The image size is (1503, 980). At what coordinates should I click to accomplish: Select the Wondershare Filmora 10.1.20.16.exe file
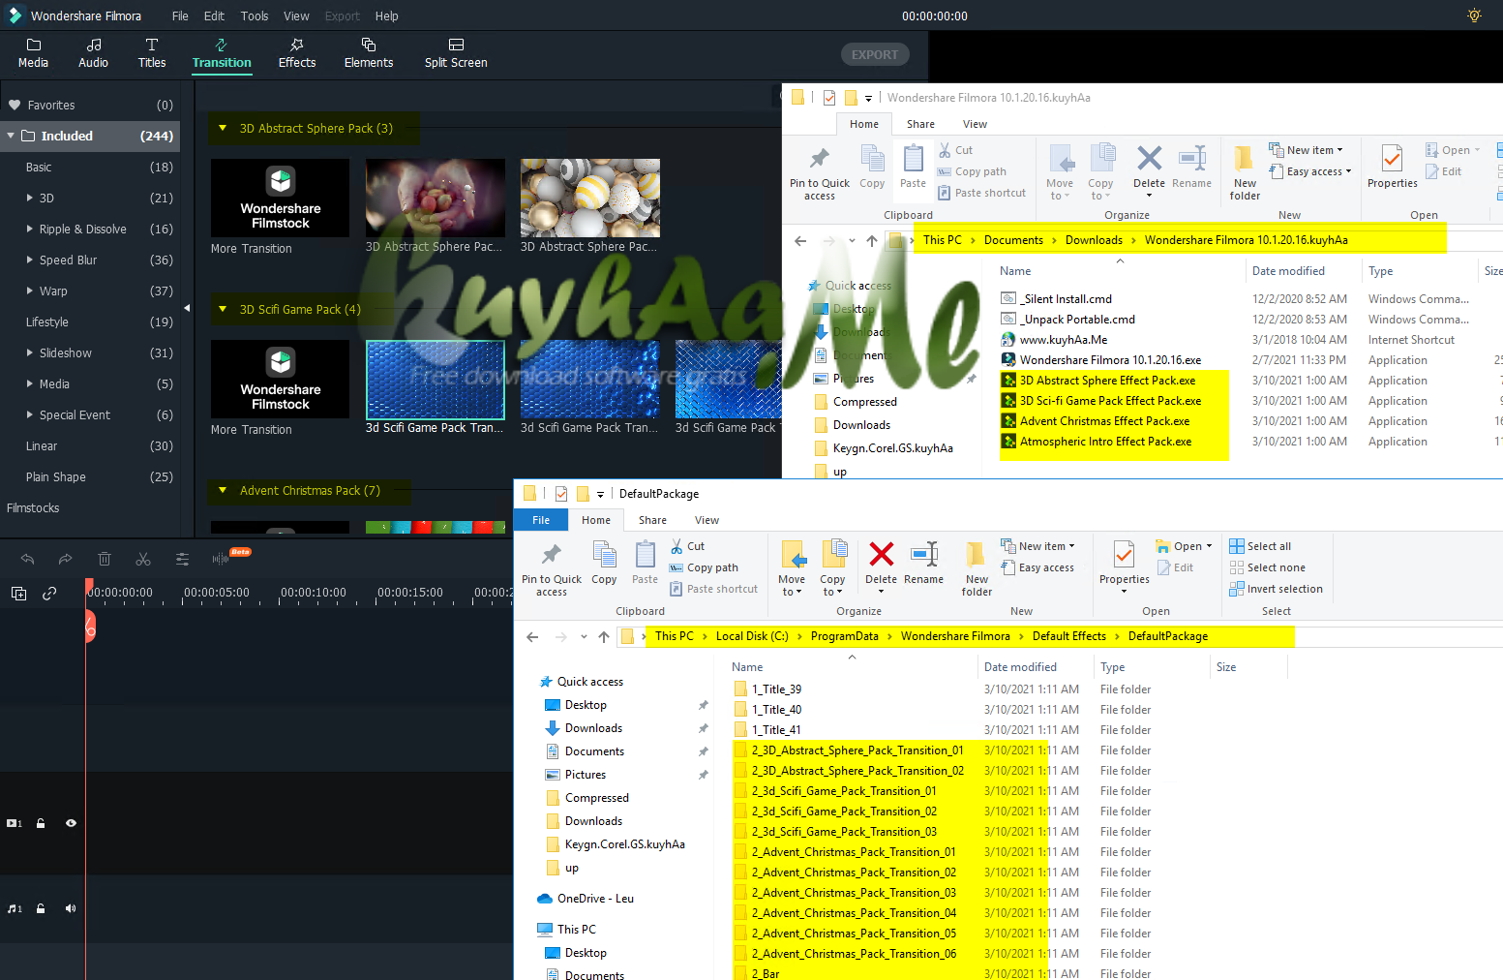1110,359
